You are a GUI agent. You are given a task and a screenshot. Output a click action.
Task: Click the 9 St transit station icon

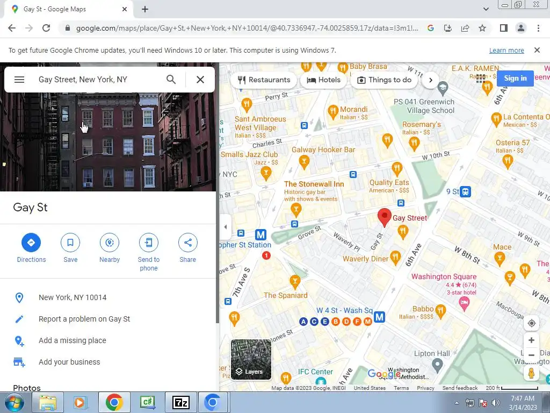[465, 192]
